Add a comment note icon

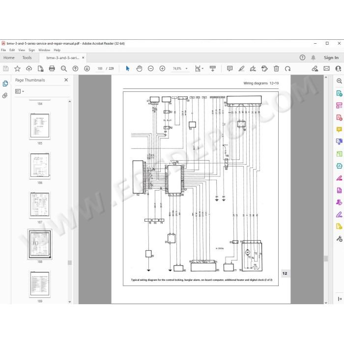click(x=229, y=69)
